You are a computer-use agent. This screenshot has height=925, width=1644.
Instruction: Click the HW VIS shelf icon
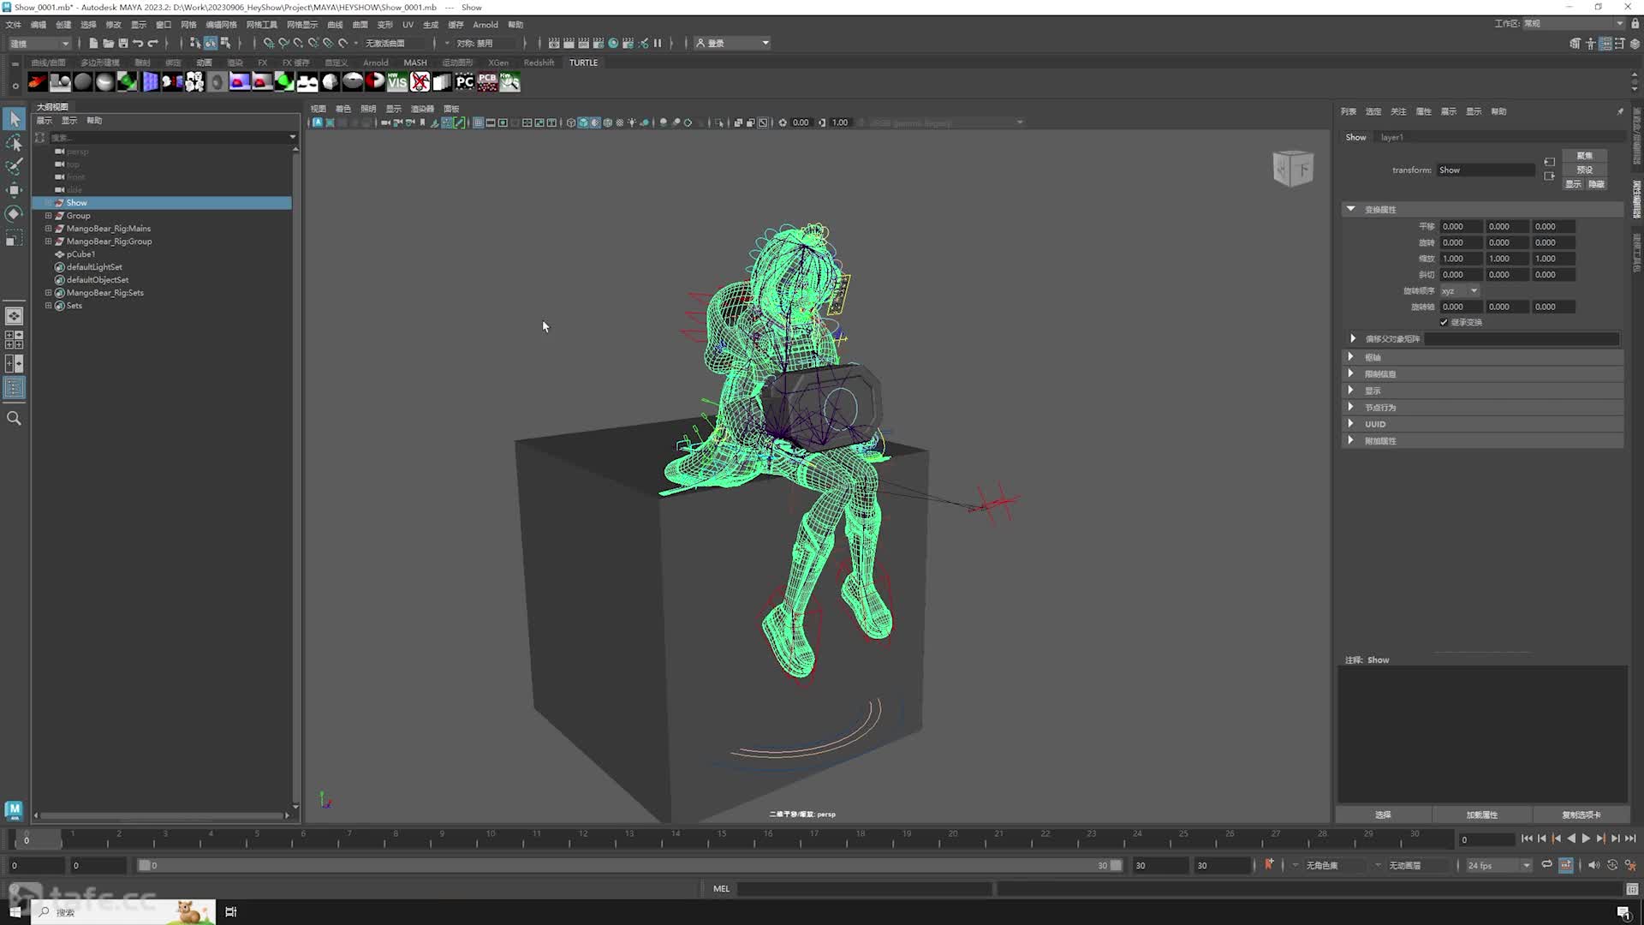pyautogui.click(x=397, y=82)
